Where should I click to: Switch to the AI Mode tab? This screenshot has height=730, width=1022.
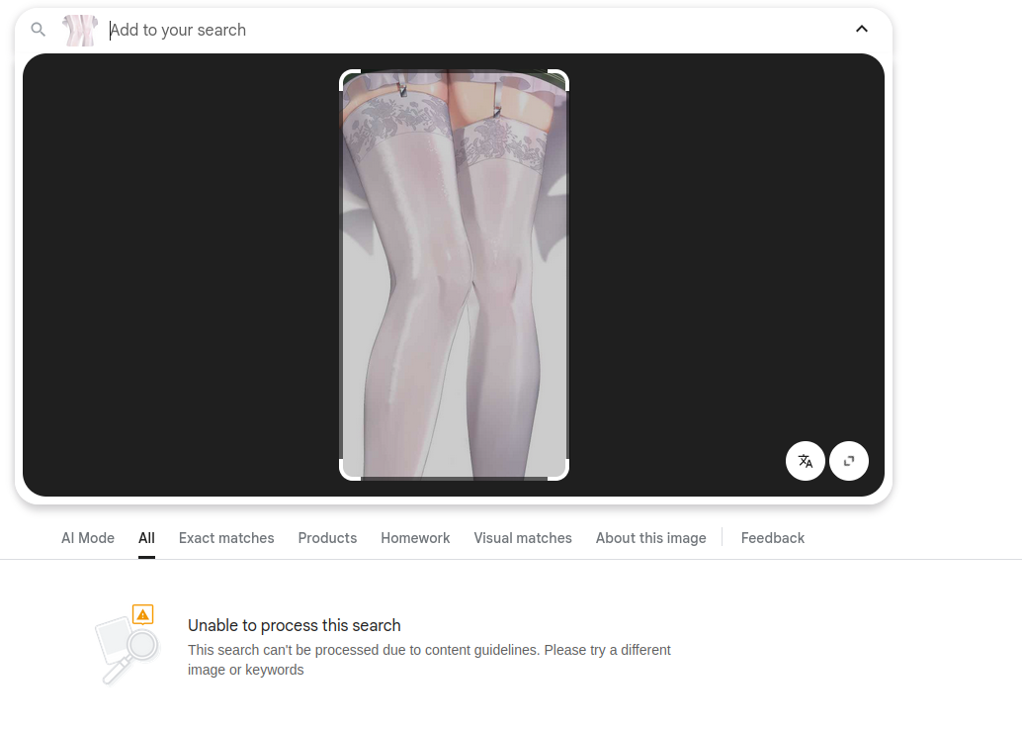pos(88,538)
